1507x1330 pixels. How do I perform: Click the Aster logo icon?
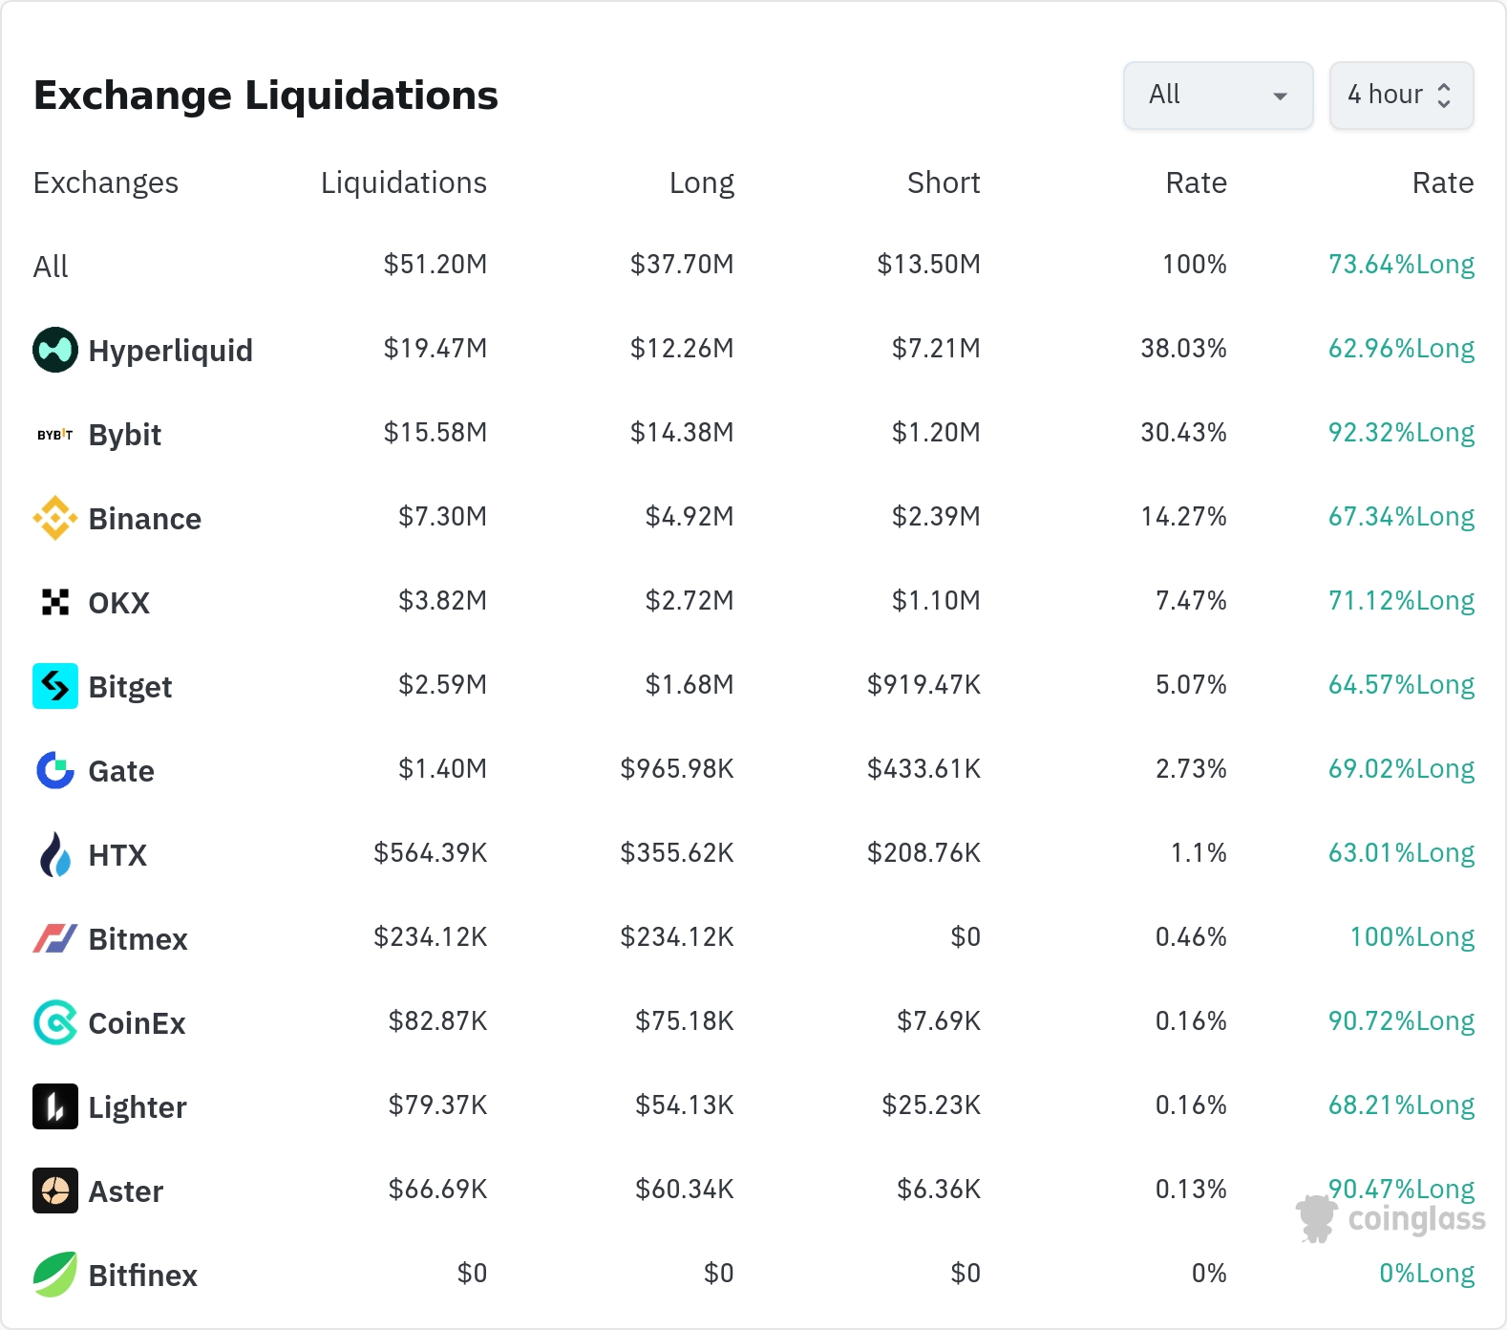[x=55, y=1191]
